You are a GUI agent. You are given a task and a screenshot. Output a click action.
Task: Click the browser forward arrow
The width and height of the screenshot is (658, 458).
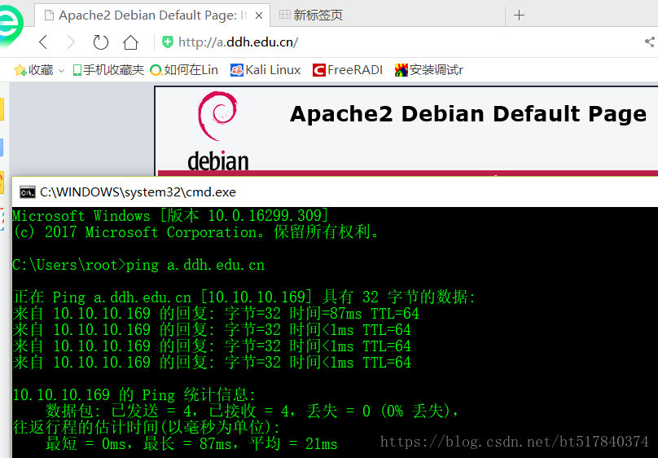[71, 42]
